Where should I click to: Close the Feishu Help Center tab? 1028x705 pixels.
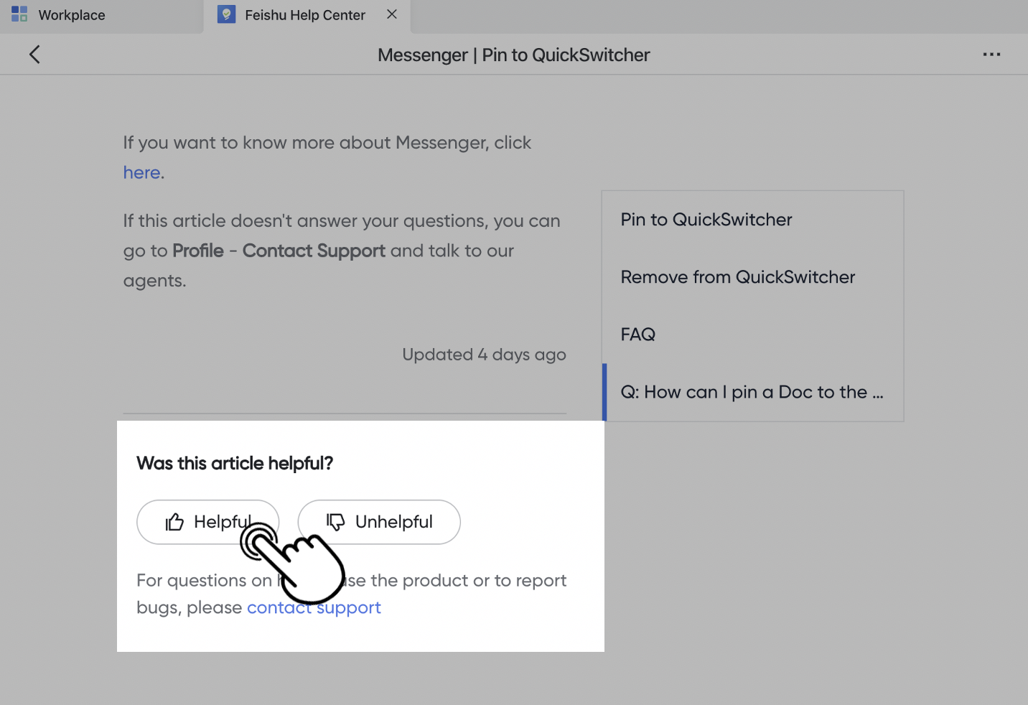click(392, 14)
